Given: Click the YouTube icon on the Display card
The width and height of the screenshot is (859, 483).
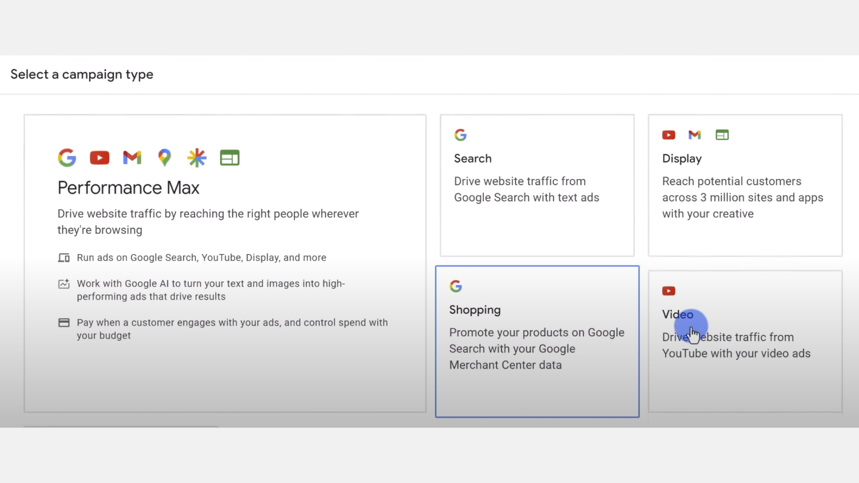Looking at the screenshot, I should [668, 135].
